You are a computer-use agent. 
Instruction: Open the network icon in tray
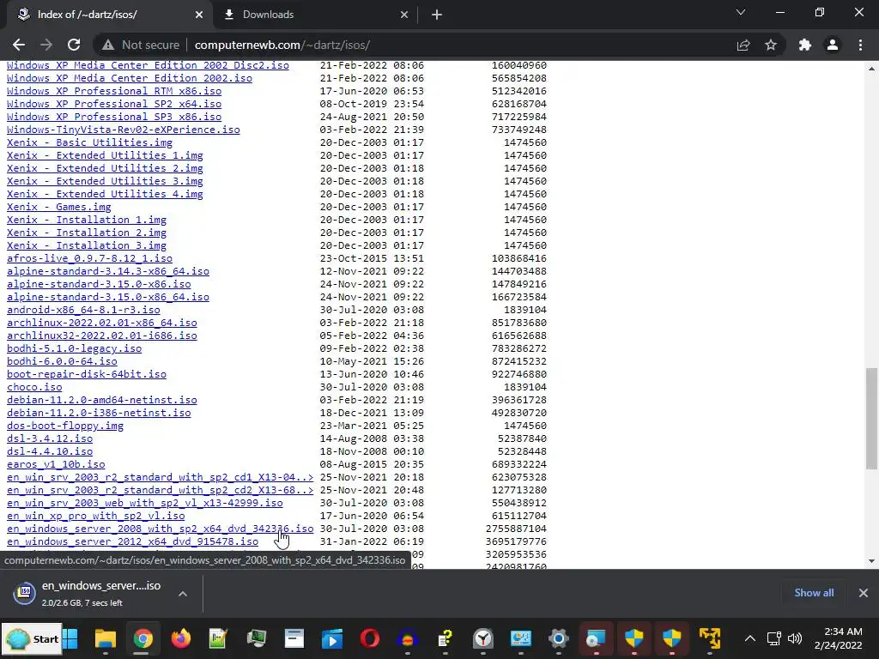(x=774, y=638)
